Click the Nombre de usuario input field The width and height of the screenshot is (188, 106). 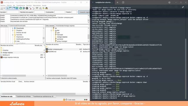click(x=39, y=12)
